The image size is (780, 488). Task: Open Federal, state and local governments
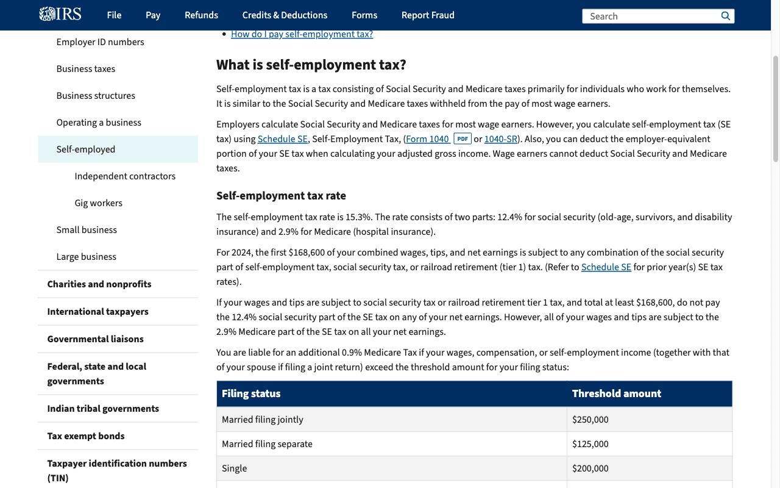[x=118, y=374]
